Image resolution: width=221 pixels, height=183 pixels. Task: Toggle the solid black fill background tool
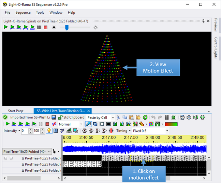(x=108, y=124)
